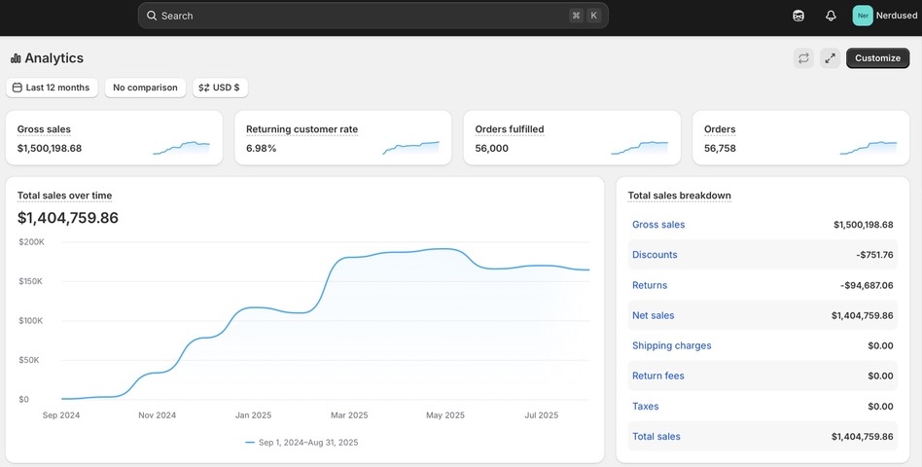
Task: Open the Taxes link
Action: click(x=645, y=406)
